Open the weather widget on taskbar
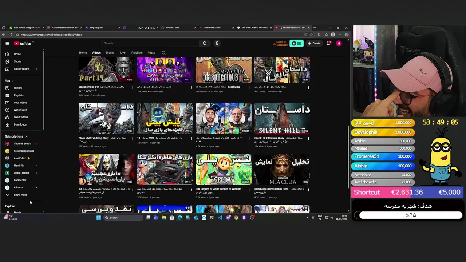The height and width of the screenshot is (262, 466). point(9,218)
